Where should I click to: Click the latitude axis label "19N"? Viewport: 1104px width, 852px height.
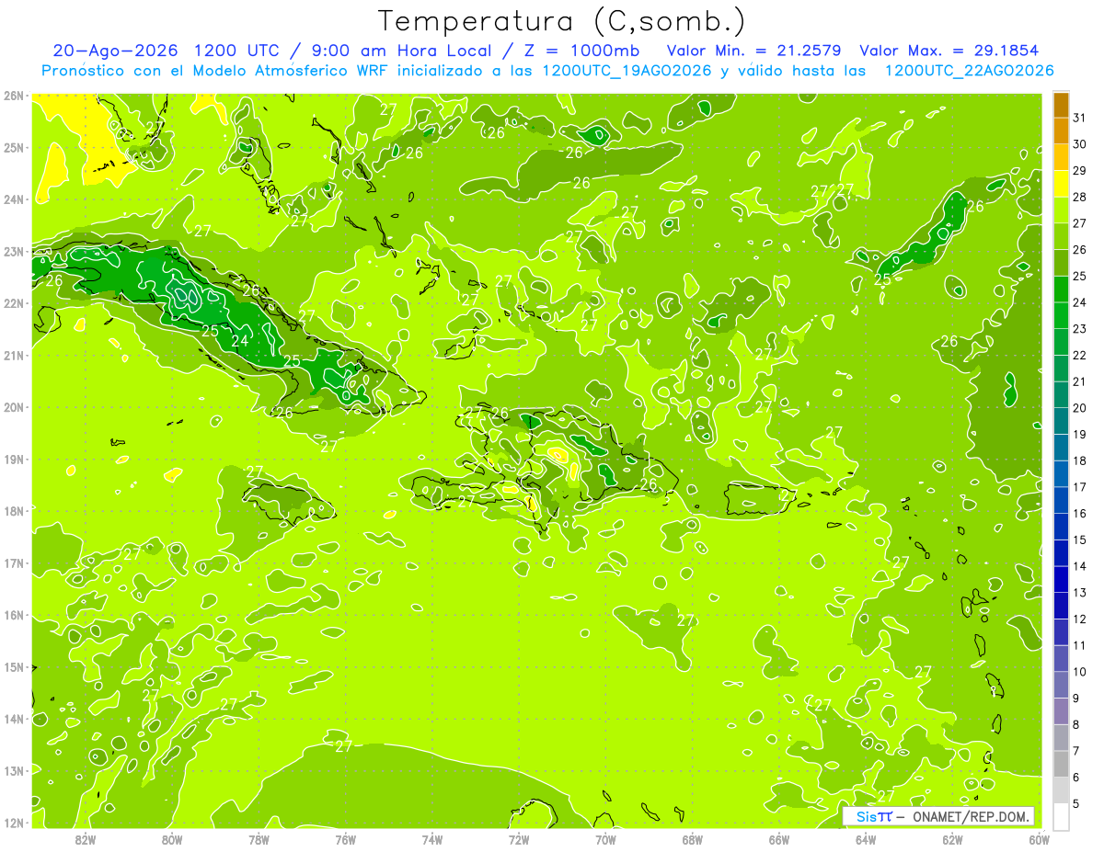coord(13,460)
